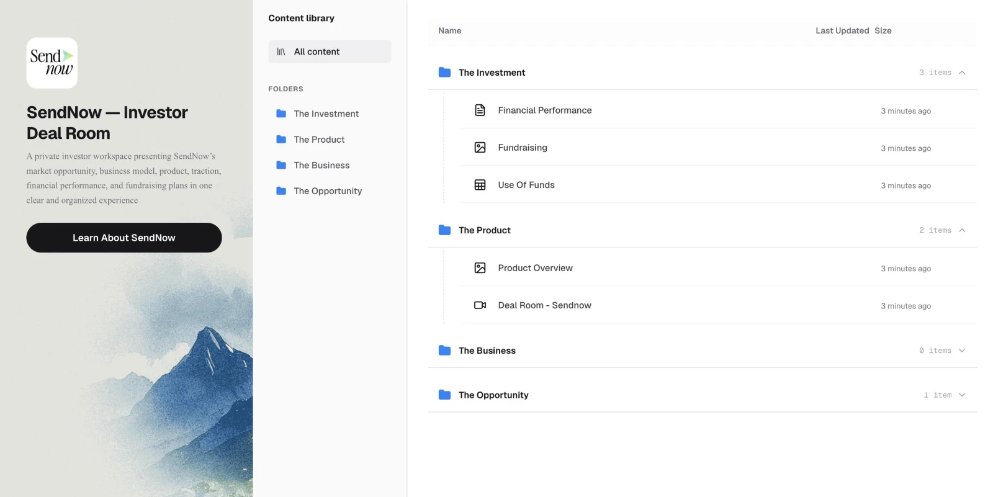Collapse The Product folder chevron
The image size is (993, 497).
coord(962,230)
